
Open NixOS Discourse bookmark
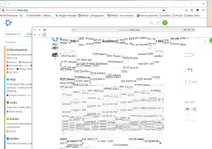click(12, 16)
